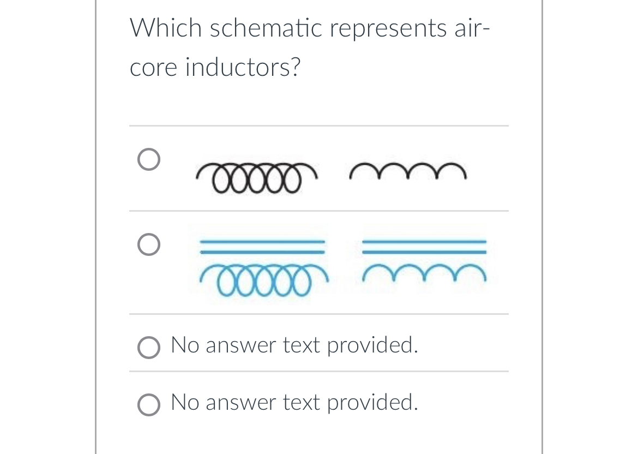Click the black coiled inductor schematic
The width and height of the screenshot is (638, 454).
pyautogui.click(x=256, y=177)
